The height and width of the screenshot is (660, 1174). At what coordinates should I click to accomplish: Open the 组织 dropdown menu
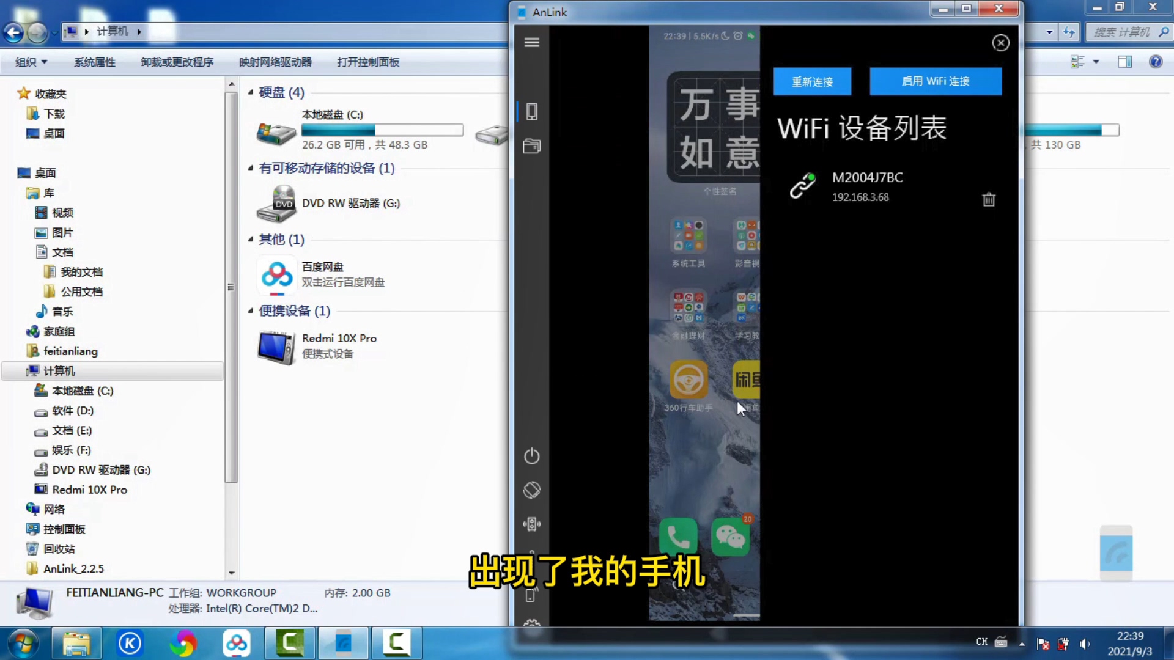pyautogui.click(x=30, y=62)
